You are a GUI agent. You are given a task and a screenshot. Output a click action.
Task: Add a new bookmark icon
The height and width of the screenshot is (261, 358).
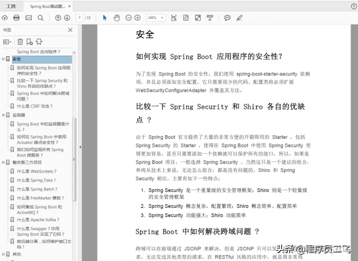tap(29, 42)
